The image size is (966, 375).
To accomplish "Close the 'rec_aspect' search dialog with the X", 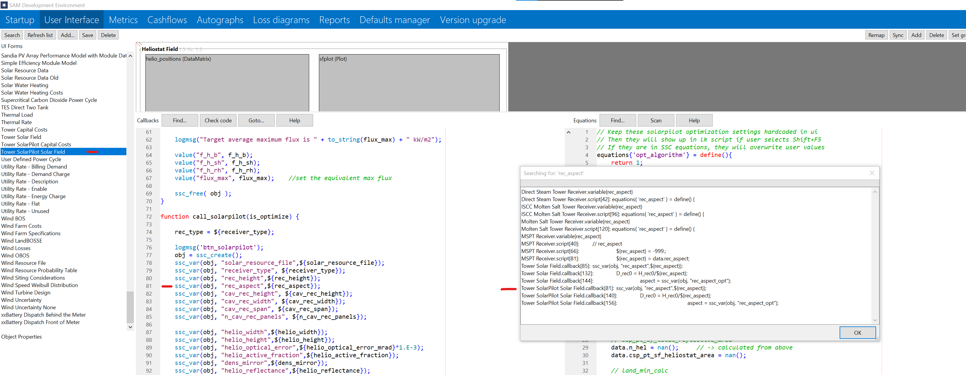I will (x=872, y=172).
